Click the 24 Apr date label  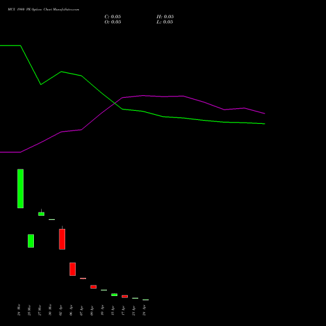point(144,310)
